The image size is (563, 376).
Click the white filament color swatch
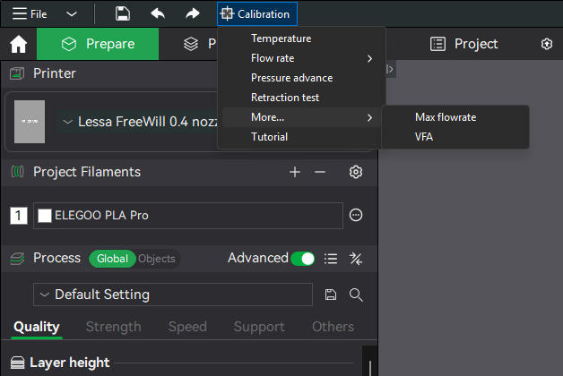(44, 215)
